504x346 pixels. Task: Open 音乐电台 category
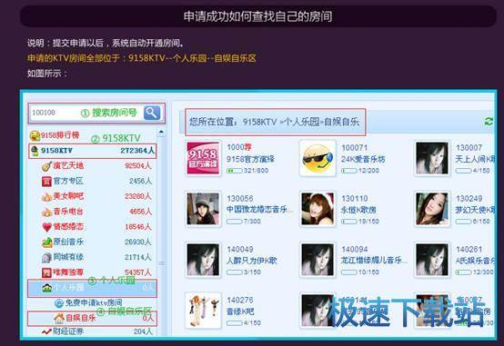tap(68, 212)
